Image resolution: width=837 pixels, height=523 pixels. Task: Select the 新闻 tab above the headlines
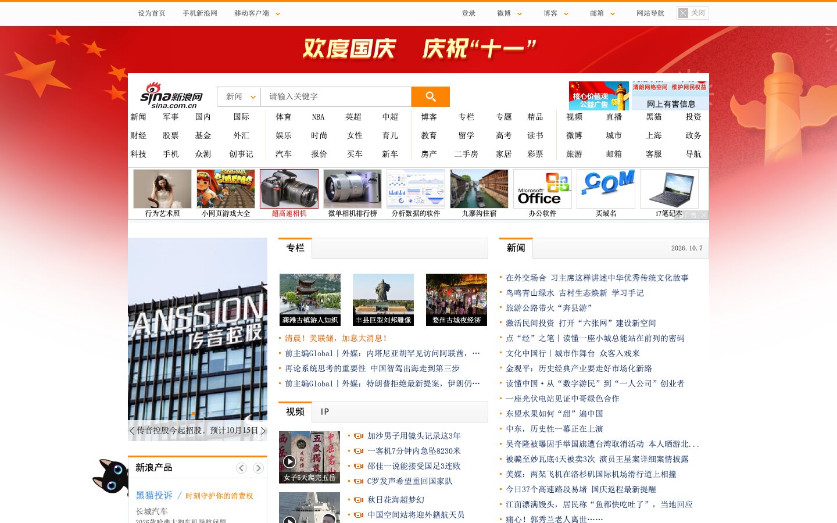click(x=516, y=248)
